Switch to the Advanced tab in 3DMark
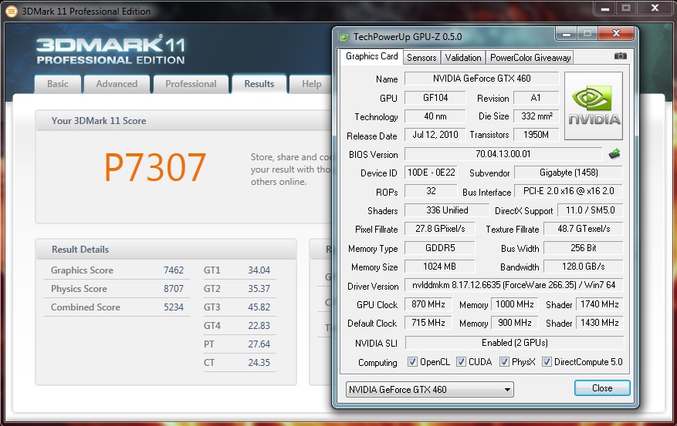 pos(117,84)
